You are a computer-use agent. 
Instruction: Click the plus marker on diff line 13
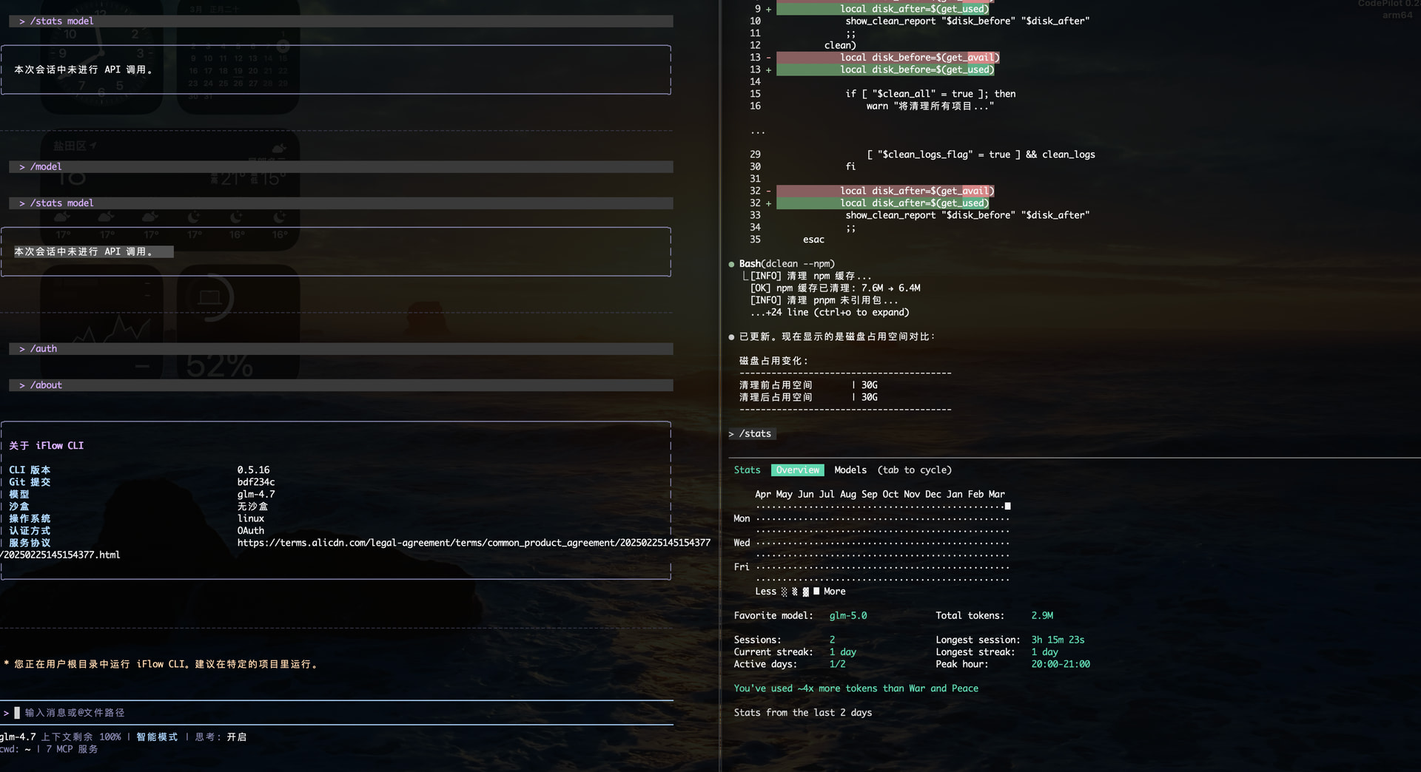click(x=768, y=70)
